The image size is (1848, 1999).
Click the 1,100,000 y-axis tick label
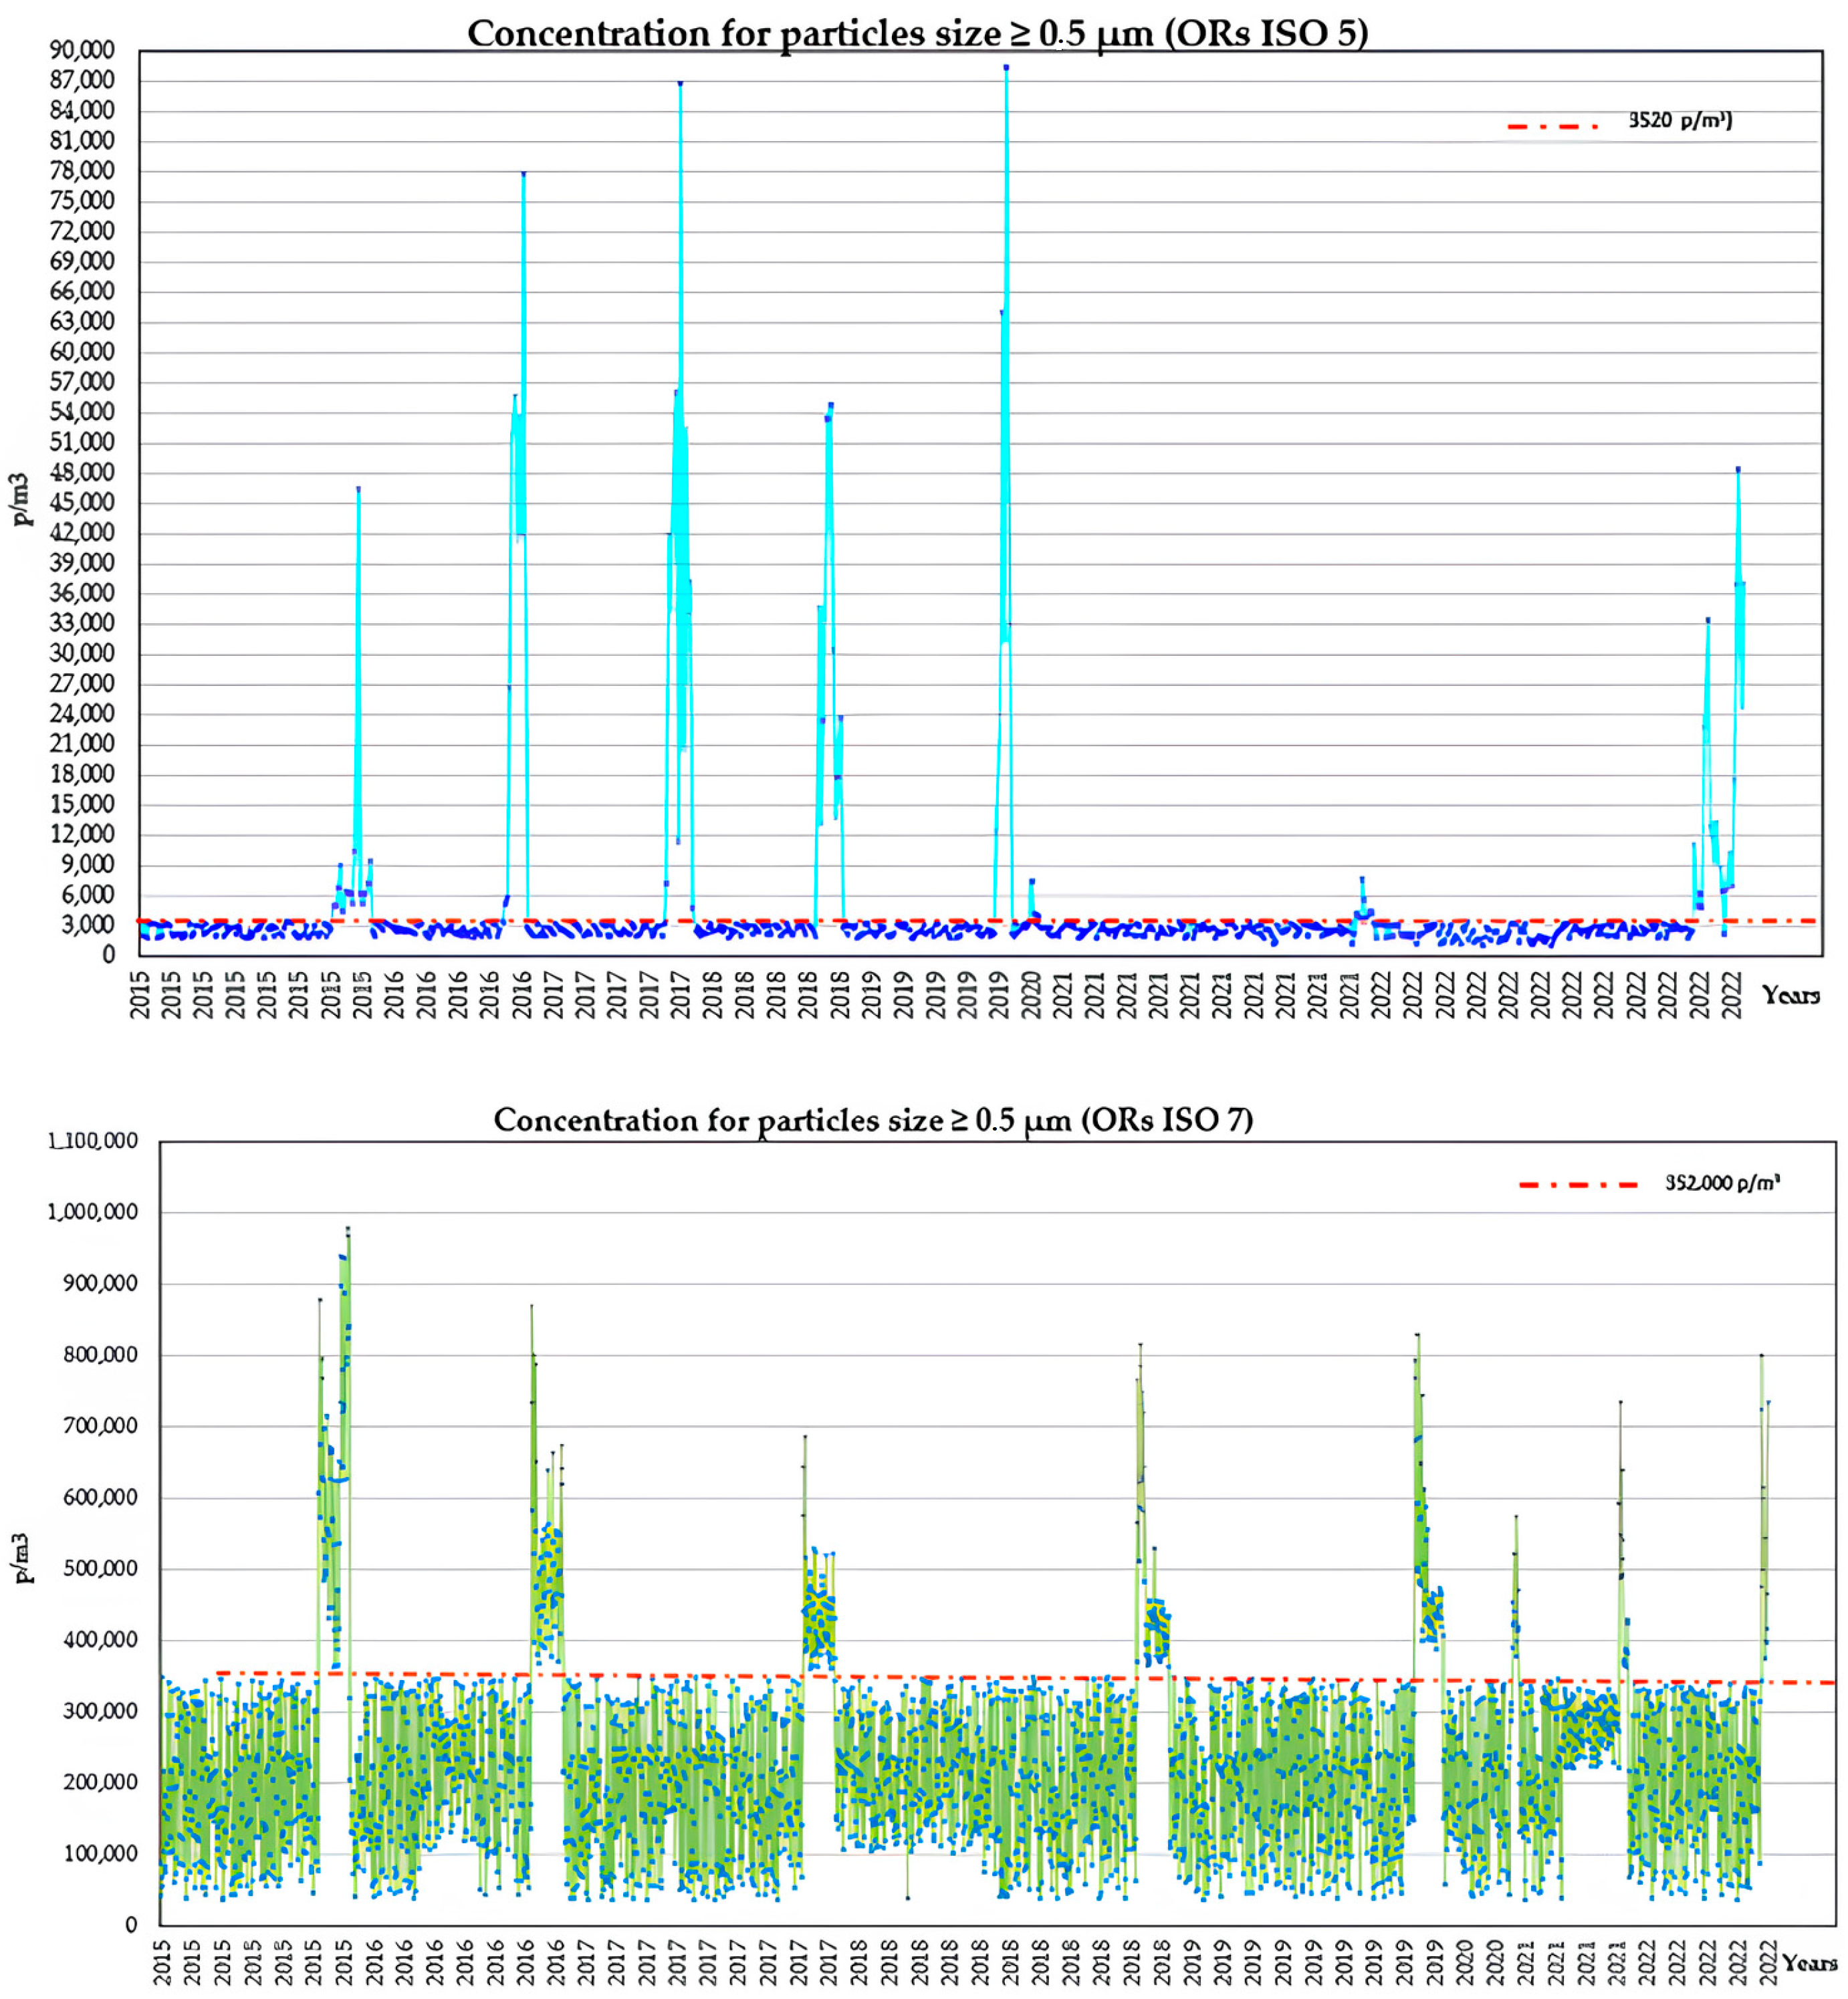[93, 1141]
